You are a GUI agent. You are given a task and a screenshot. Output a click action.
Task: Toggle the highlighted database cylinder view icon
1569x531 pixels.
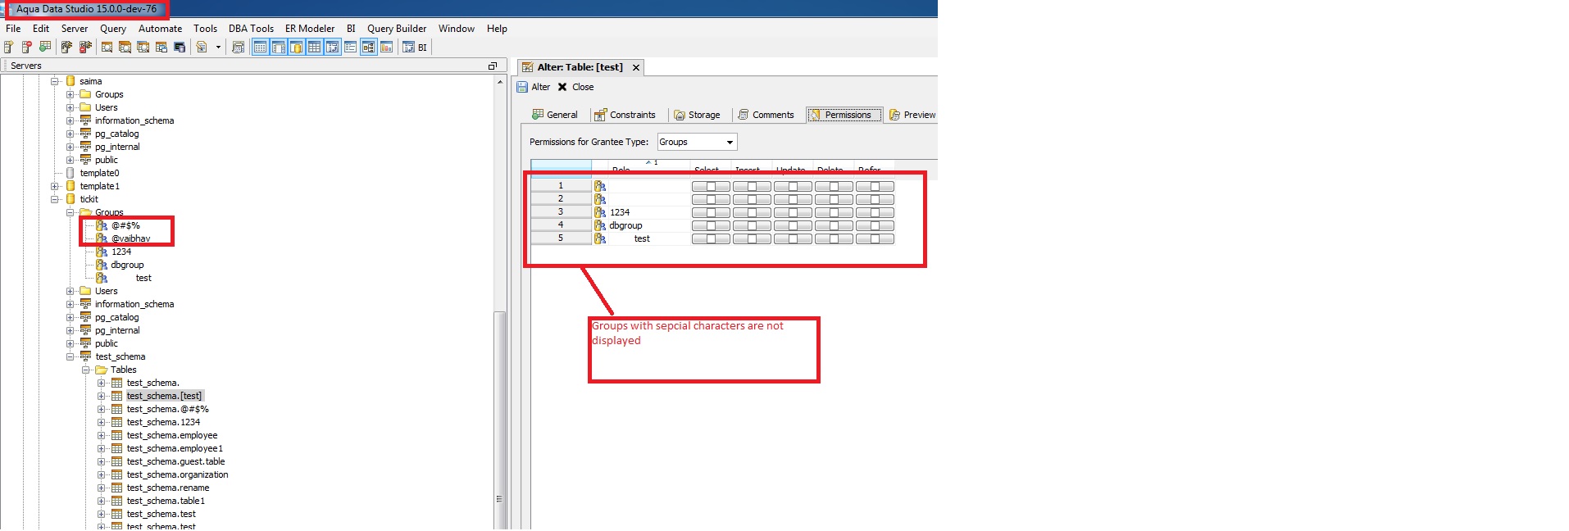tap(296, 47)
